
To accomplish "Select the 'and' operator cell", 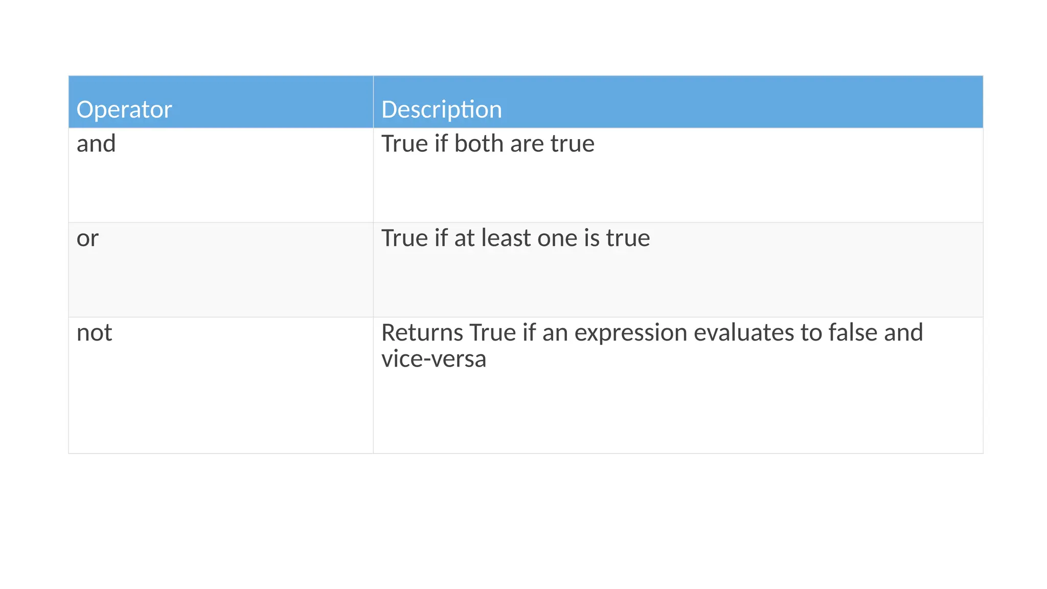I will [x=96, y=144].
